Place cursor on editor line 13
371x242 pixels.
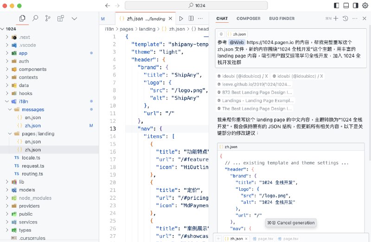coord(167,128)
